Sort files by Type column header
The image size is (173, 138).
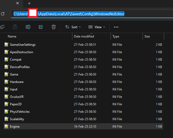116,36
